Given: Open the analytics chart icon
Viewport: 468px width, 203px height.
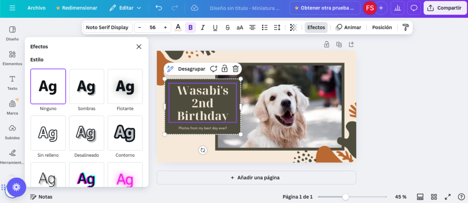Looking at the screenshot, I should click(397, 8).
